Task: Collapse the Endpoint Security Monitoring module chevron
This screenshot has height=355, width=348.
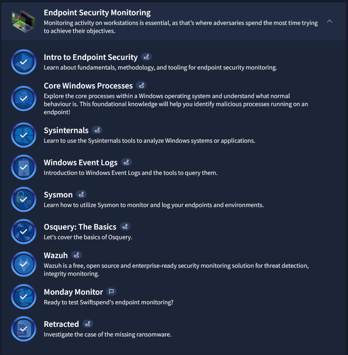Action: tap(330, 21)
